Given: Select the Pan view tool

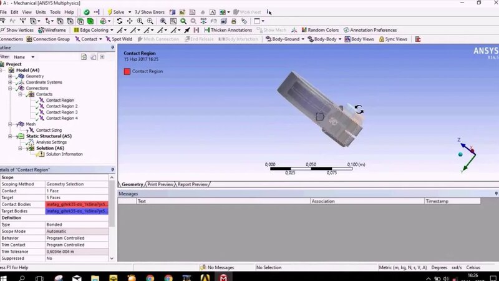Looking at the screenshot, I should point(130,21).
